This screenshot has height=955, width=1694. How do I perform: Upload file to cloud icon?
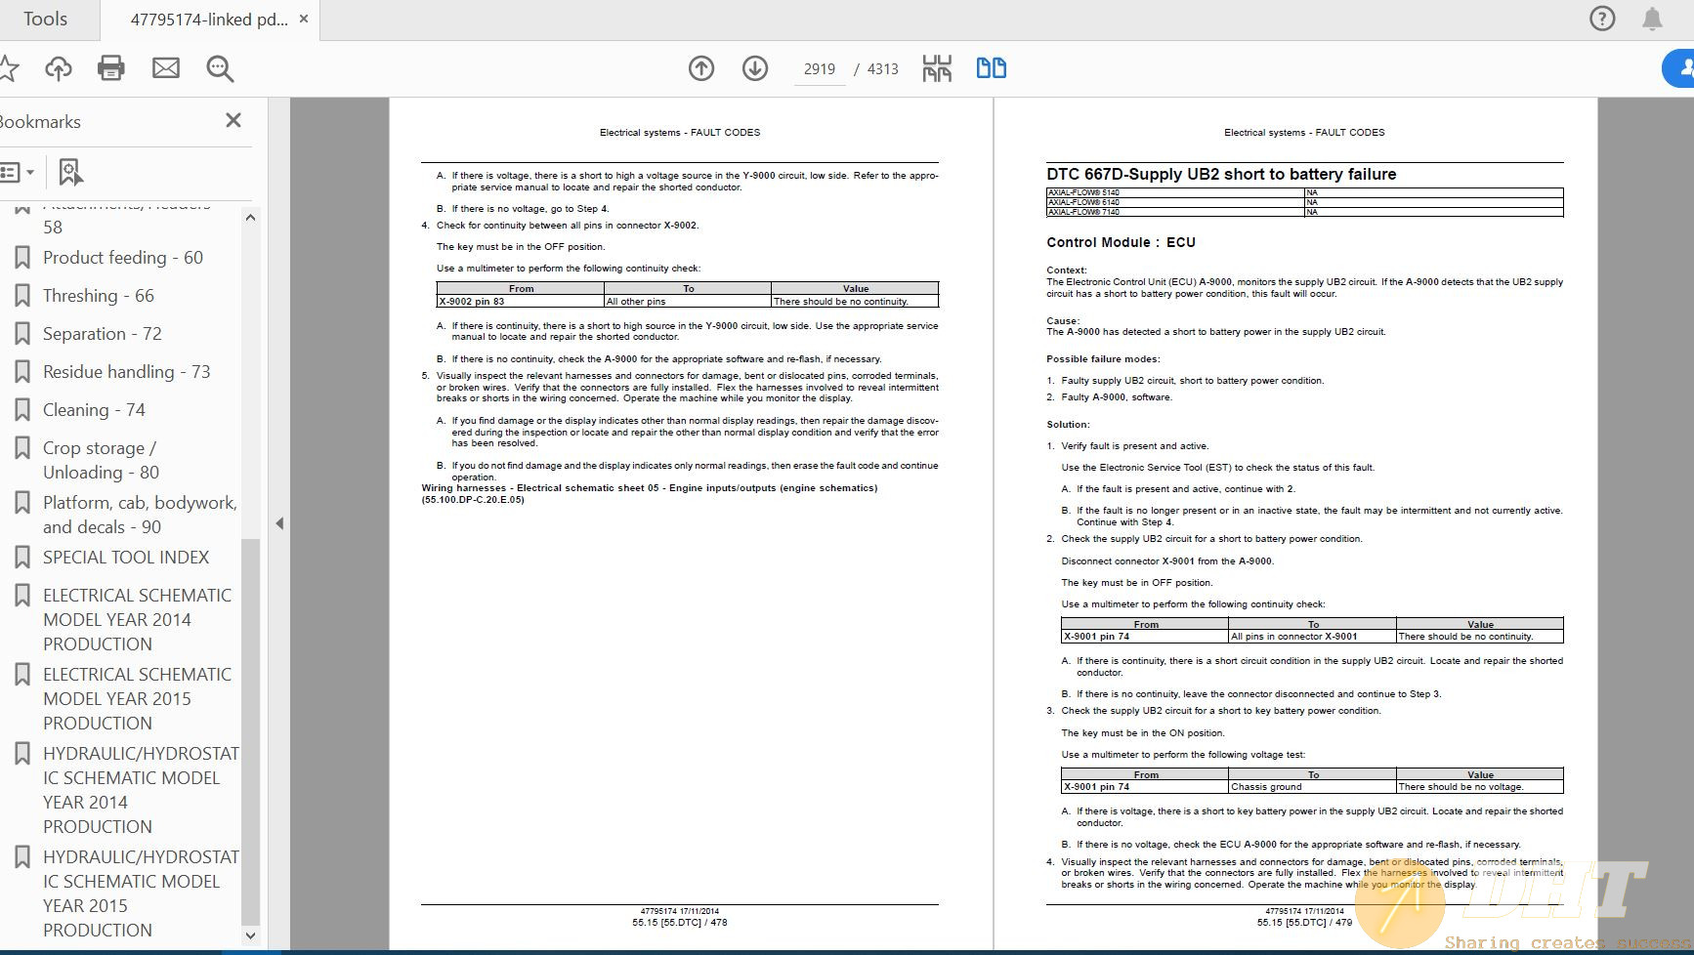pyautogui.click(x=59, y=68)
